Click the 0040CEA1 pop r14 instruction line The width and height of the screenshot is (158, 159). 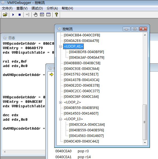73,157
